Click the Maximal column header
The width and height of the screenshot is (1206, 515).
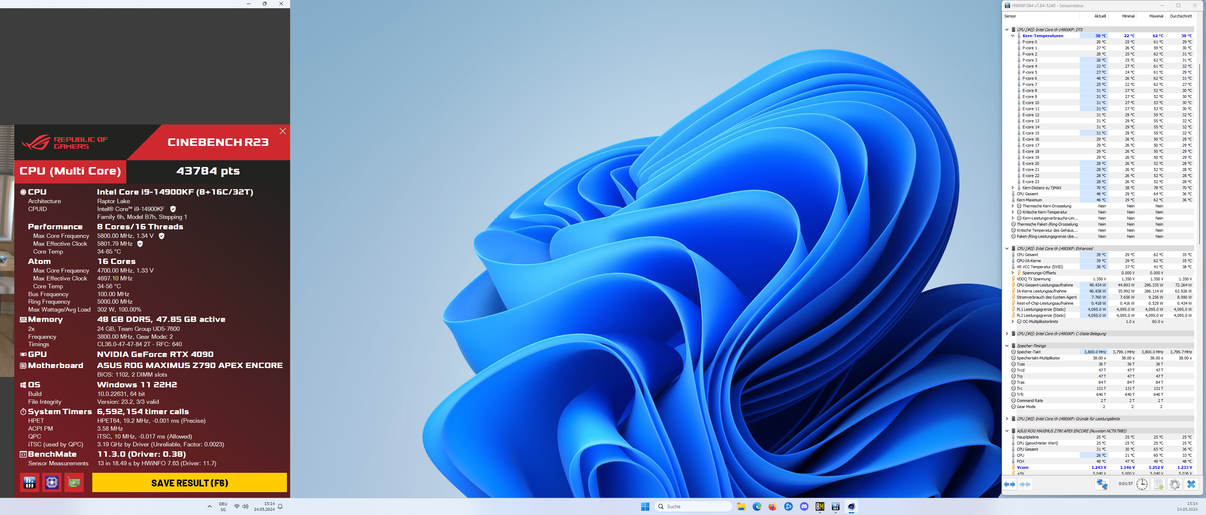click(x=1156, y=16)
